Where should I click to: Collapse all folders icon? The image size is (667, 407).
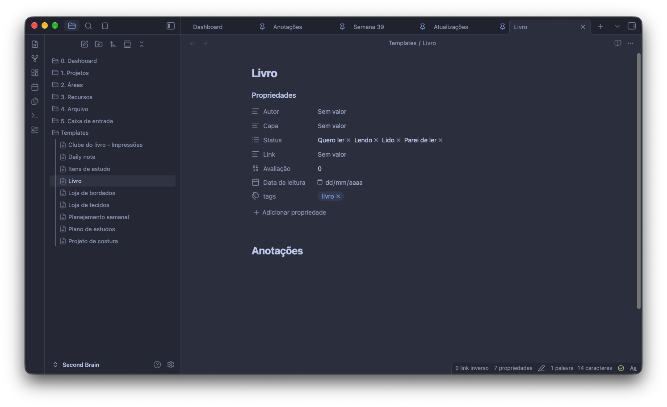pyautogui.click(x=142, y=44)
